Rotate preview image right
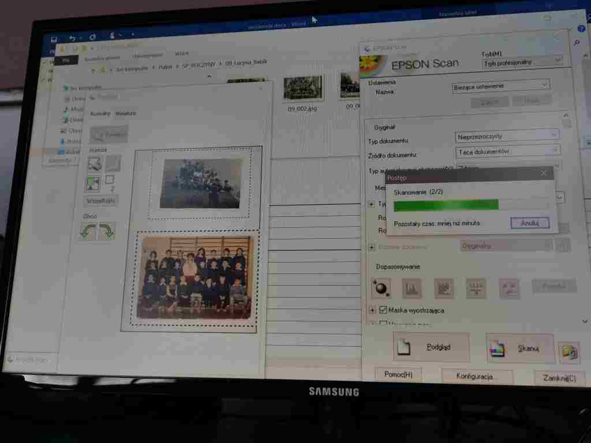 (x=107, y=231)
